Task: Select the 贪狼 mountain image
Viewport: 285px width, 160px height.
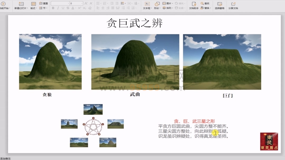Action: click(x=50, y=62)
